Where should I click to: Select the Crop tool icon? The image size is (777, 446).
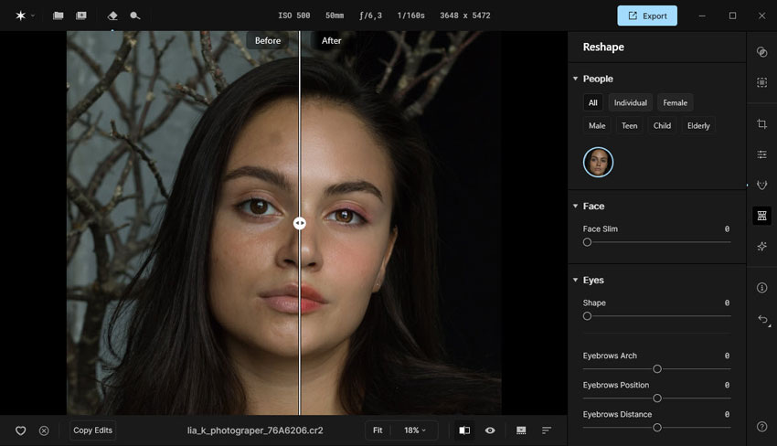pos(761,124)
